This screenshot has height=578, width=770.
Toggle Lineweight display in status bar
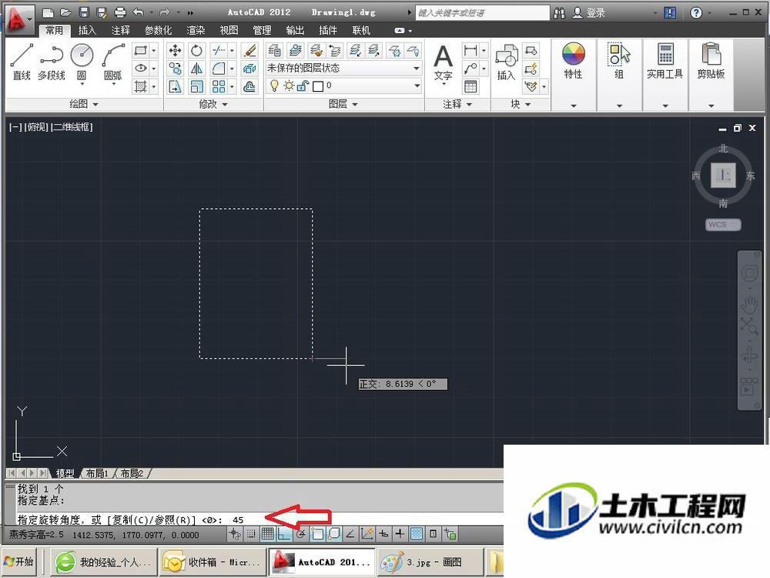[x=400, y=534]
